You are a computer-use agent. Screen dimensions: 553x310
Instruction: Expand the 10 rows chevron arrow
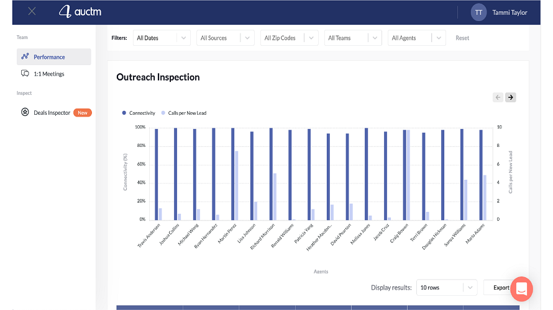click(x=470, y=288)
